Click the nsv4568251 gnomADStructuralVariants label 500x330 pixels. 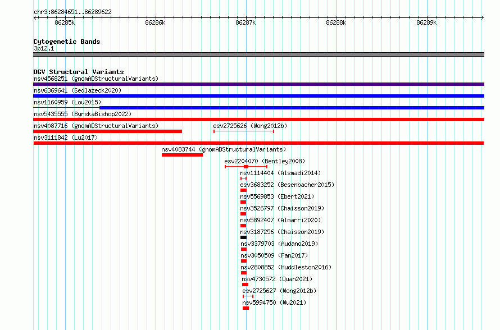[x=96, y=79]
